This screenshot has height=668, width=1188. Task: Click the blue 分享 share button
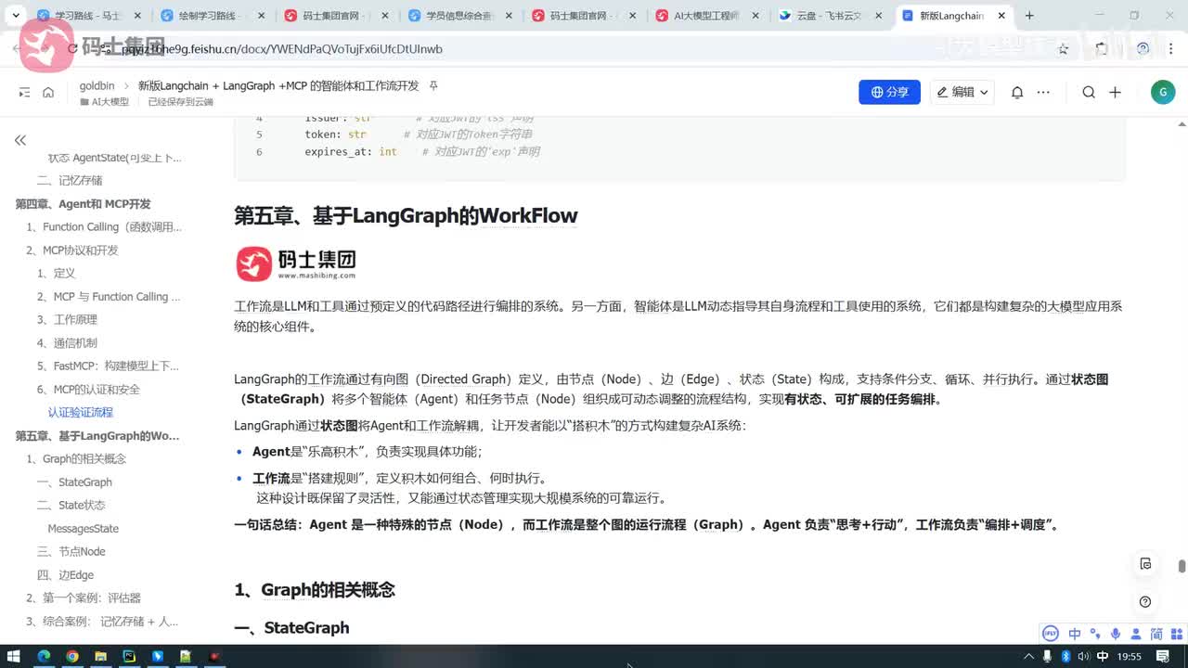click(889, 92)
